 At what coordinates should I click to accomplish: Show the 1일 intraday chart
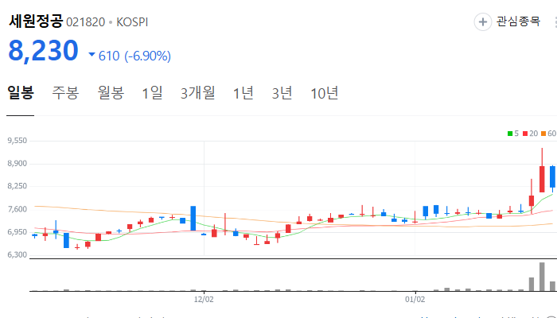point(153,93)
